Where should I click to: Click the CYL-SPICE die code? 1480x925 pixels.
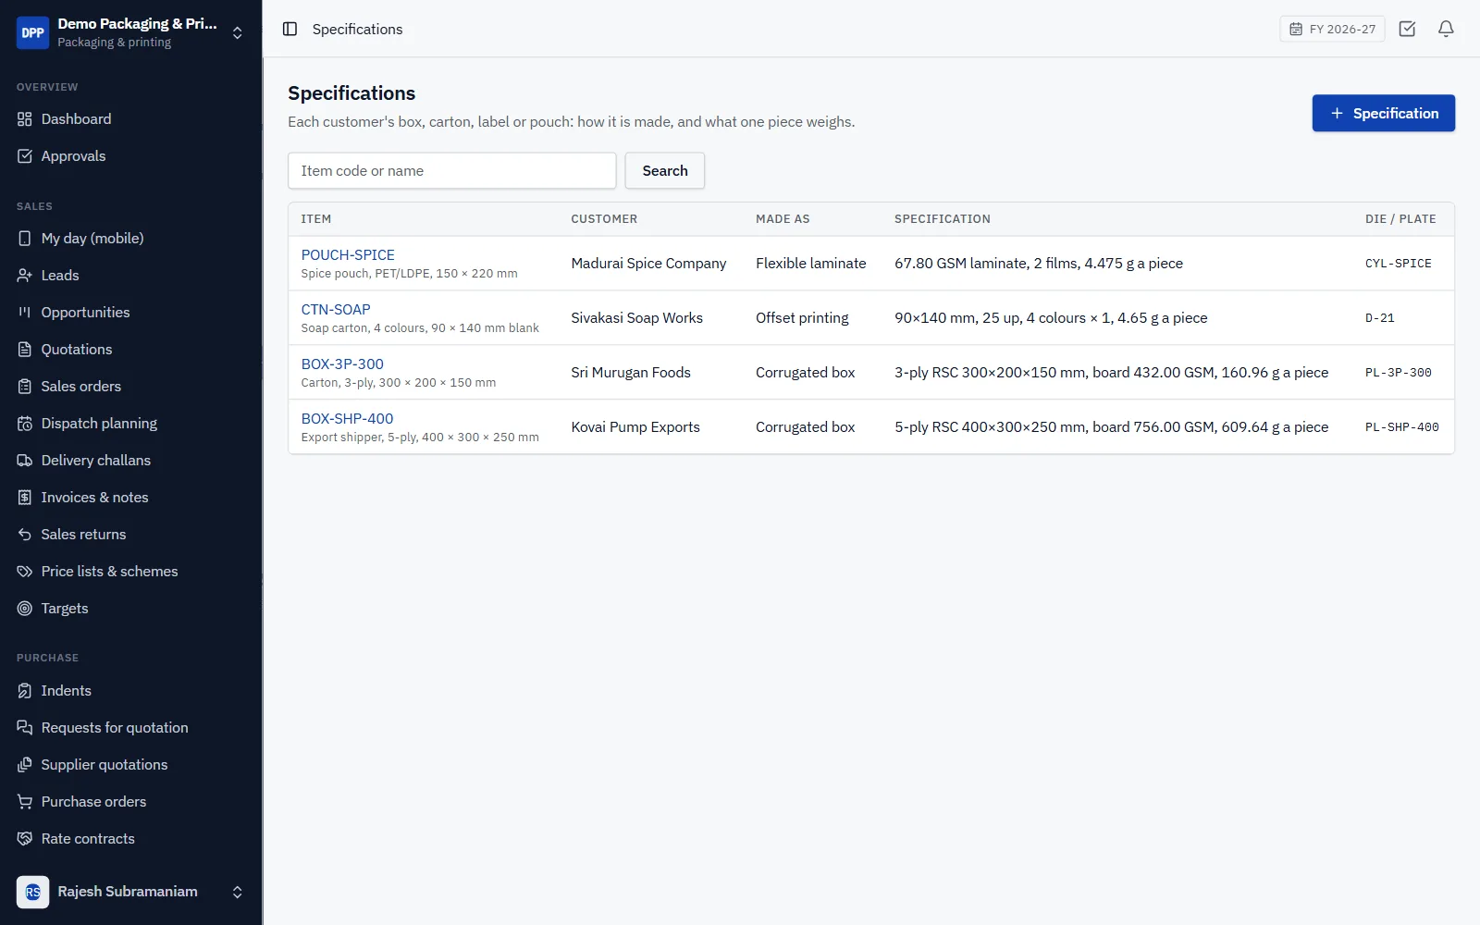1398,264
